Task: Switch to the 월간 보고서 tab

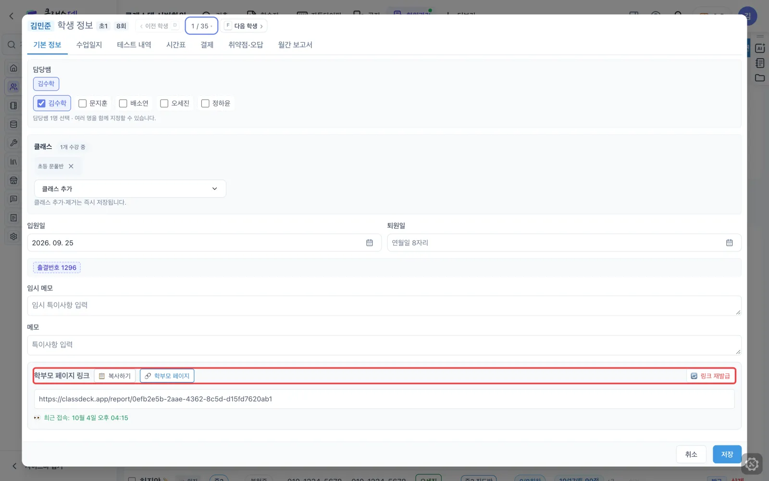Action: (295, 45)
